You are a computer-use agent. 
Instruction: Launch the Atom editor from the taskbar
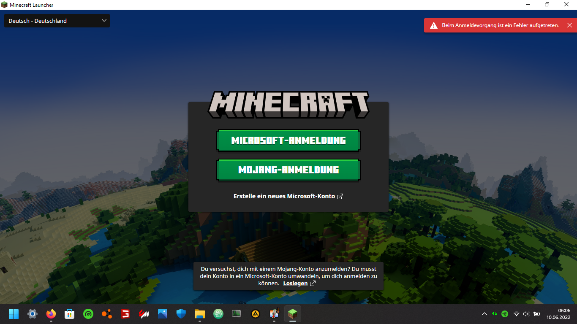click(x=218, y=314)
